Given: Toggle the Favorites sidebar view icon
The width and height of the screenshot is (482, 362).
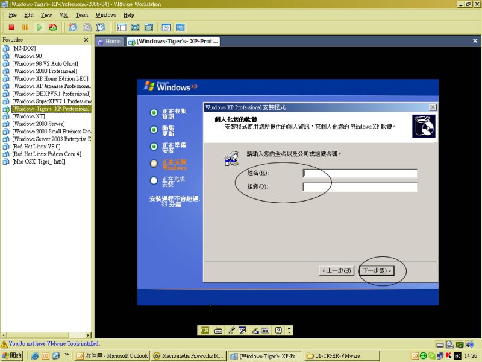Looking at the screenshot, I should coord(122,27).
